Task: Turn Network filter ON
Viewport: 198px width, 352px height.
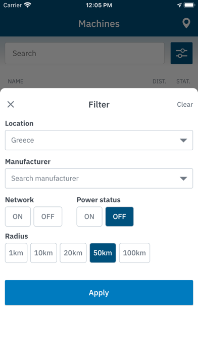Action: point(18,216)
